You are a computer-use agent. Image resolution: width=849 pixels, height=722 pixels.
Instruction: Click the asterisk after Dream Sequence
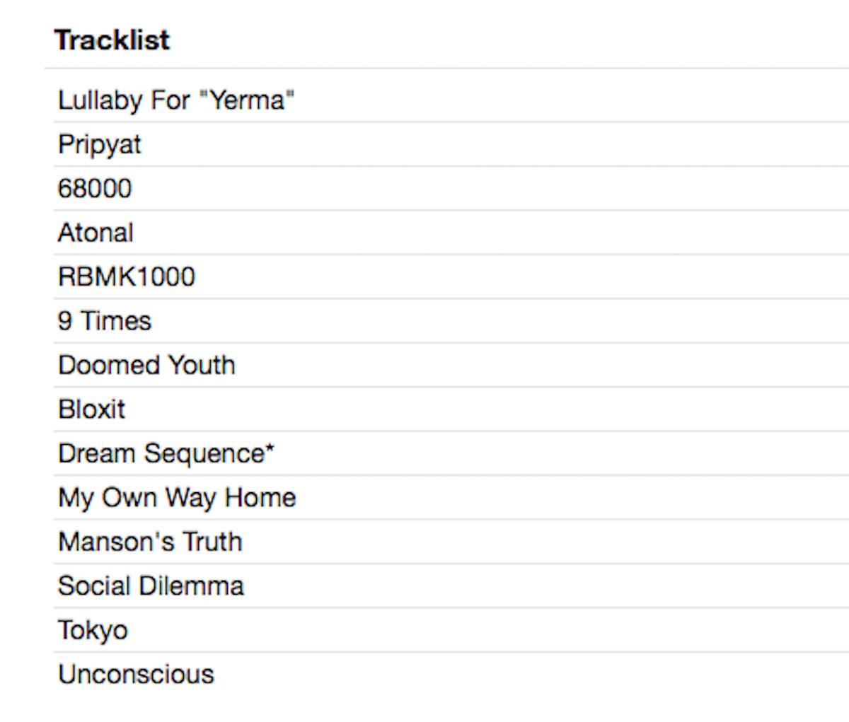coord(270,450)
